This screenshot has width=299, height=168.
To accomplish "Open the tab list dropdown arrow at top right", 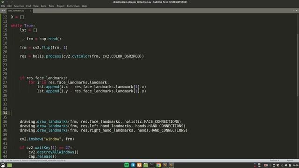I will pyautogui.click(x=297, y=11).
